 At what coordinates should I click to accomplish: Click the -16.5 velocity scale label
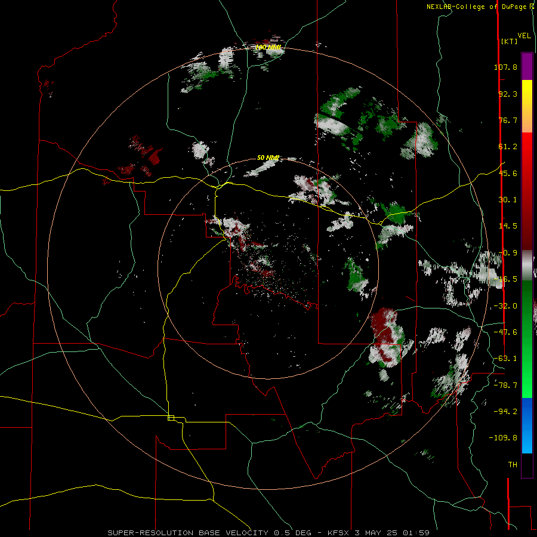click(505, 279)
